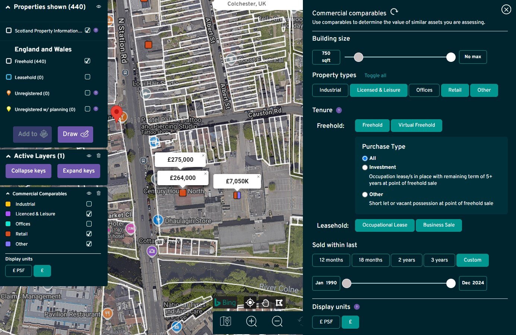Click the Toggle all link
Screen dimensions: 516x335
(375, 76)
